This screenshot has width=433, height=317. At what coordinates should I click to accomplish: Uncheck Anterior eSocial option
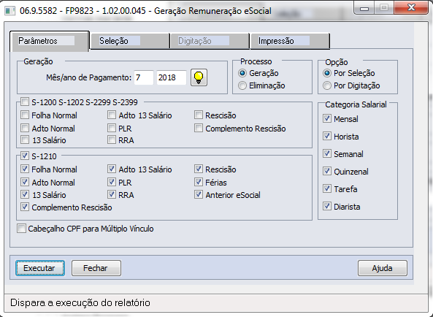[x=199, y=195]
